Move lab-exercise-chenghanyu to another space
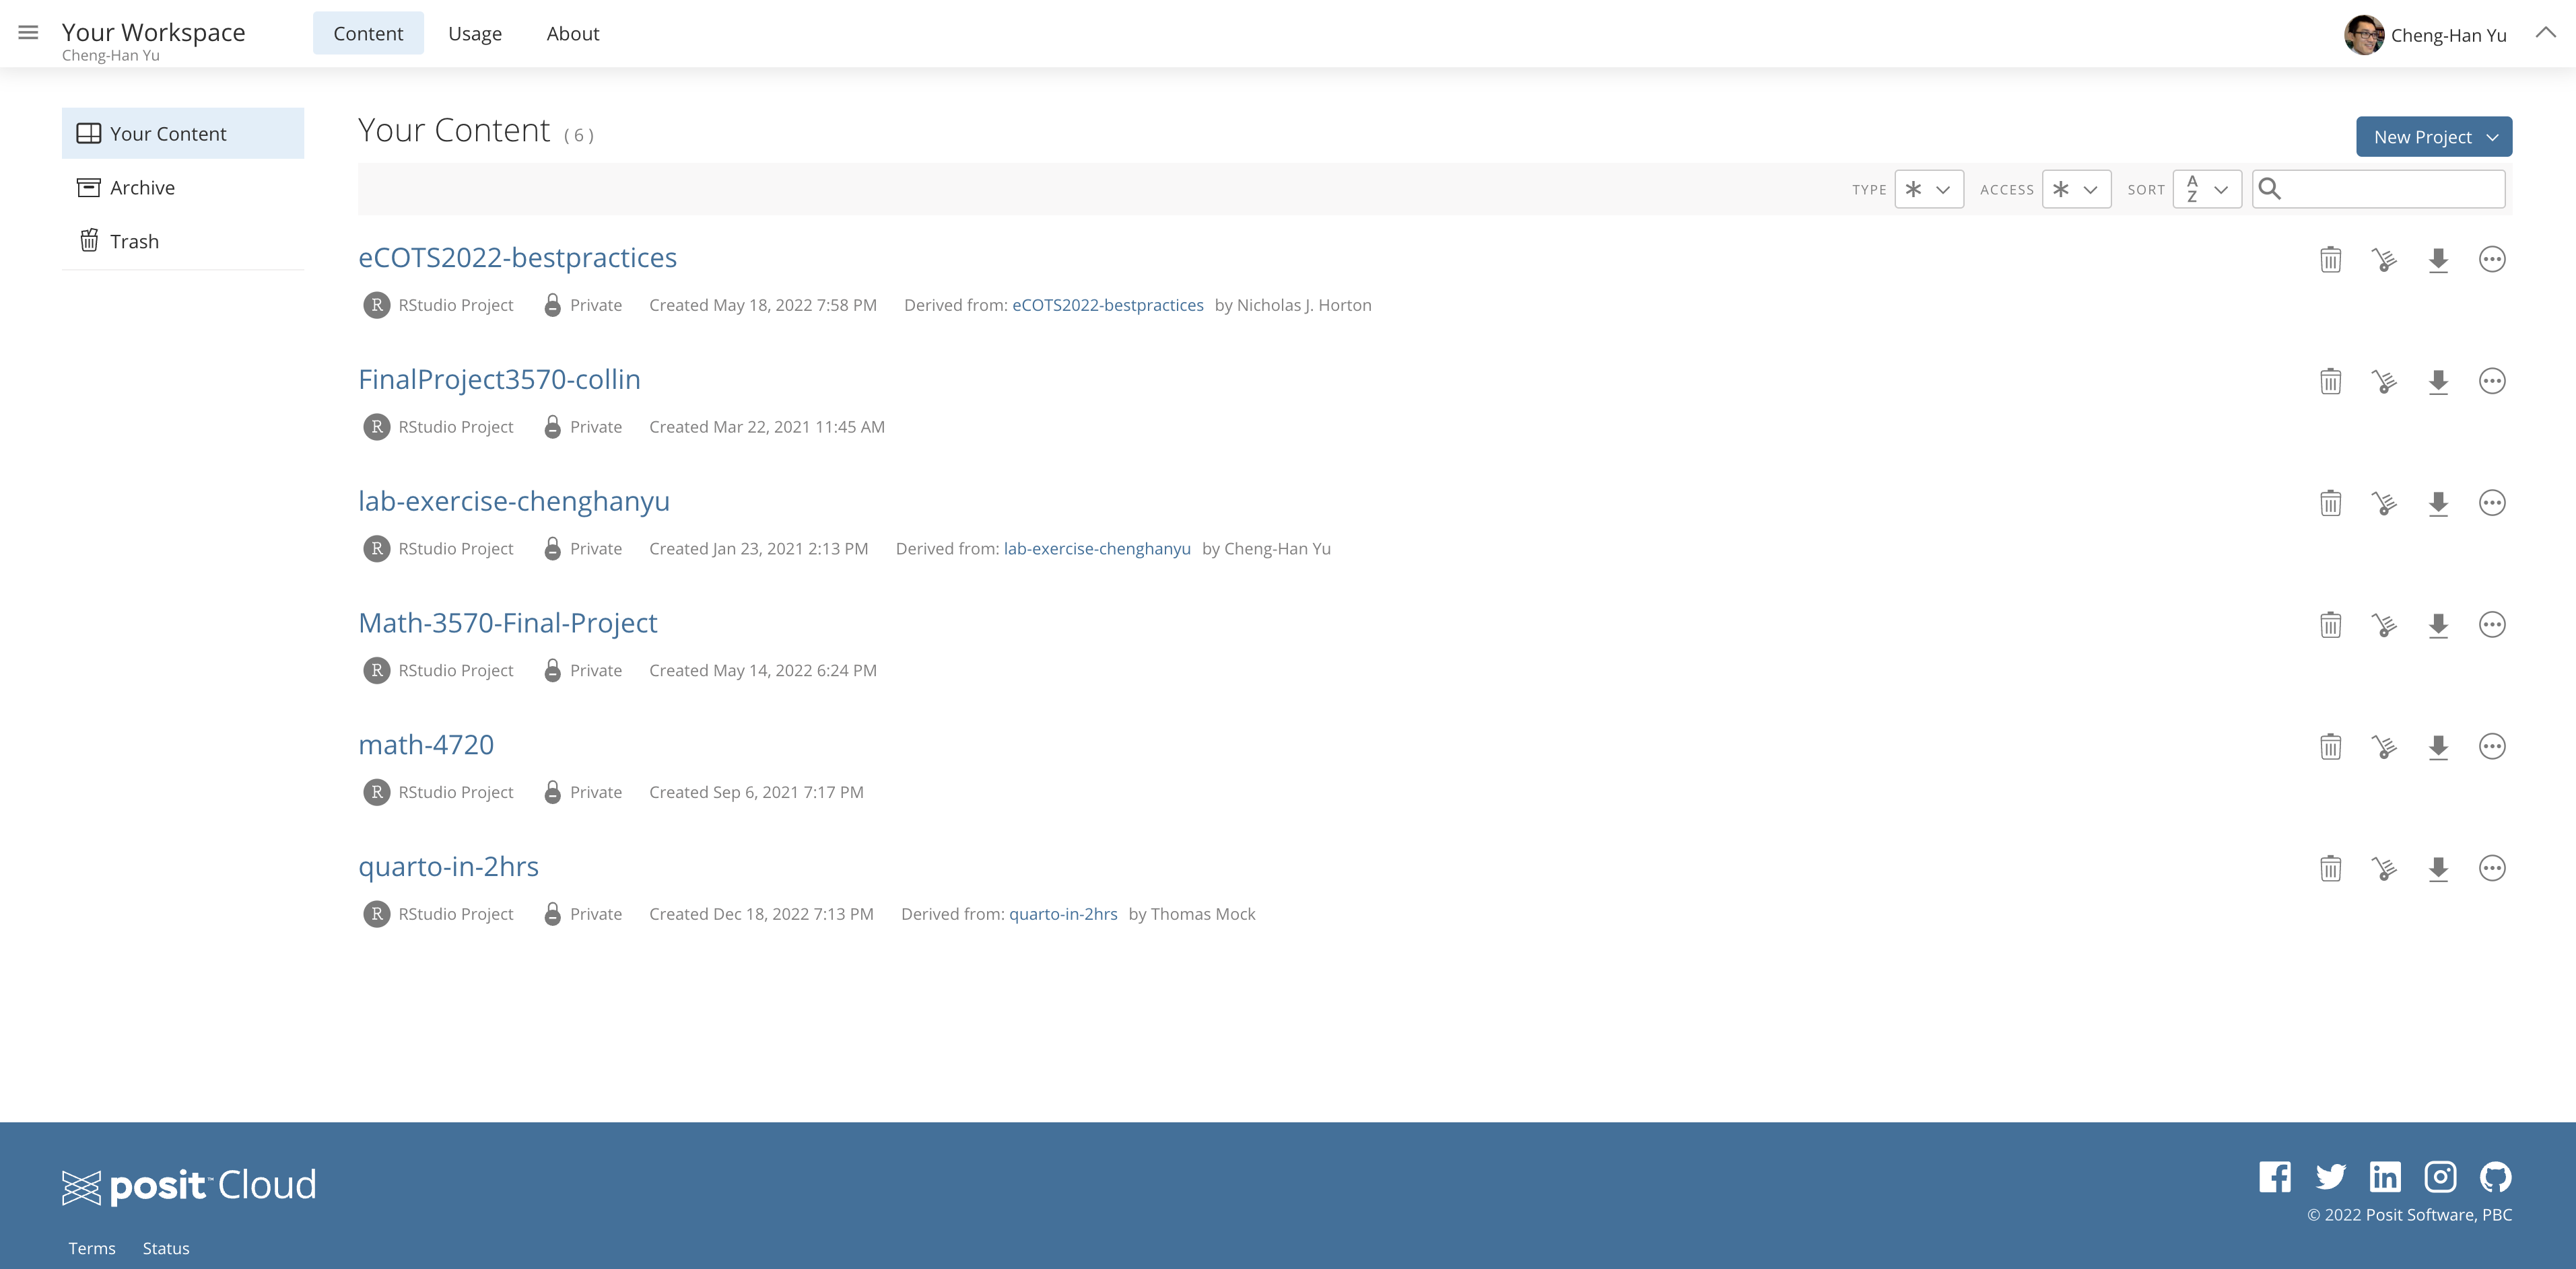Screen dimensions: 2576x1269 (x=2384, y=503)
